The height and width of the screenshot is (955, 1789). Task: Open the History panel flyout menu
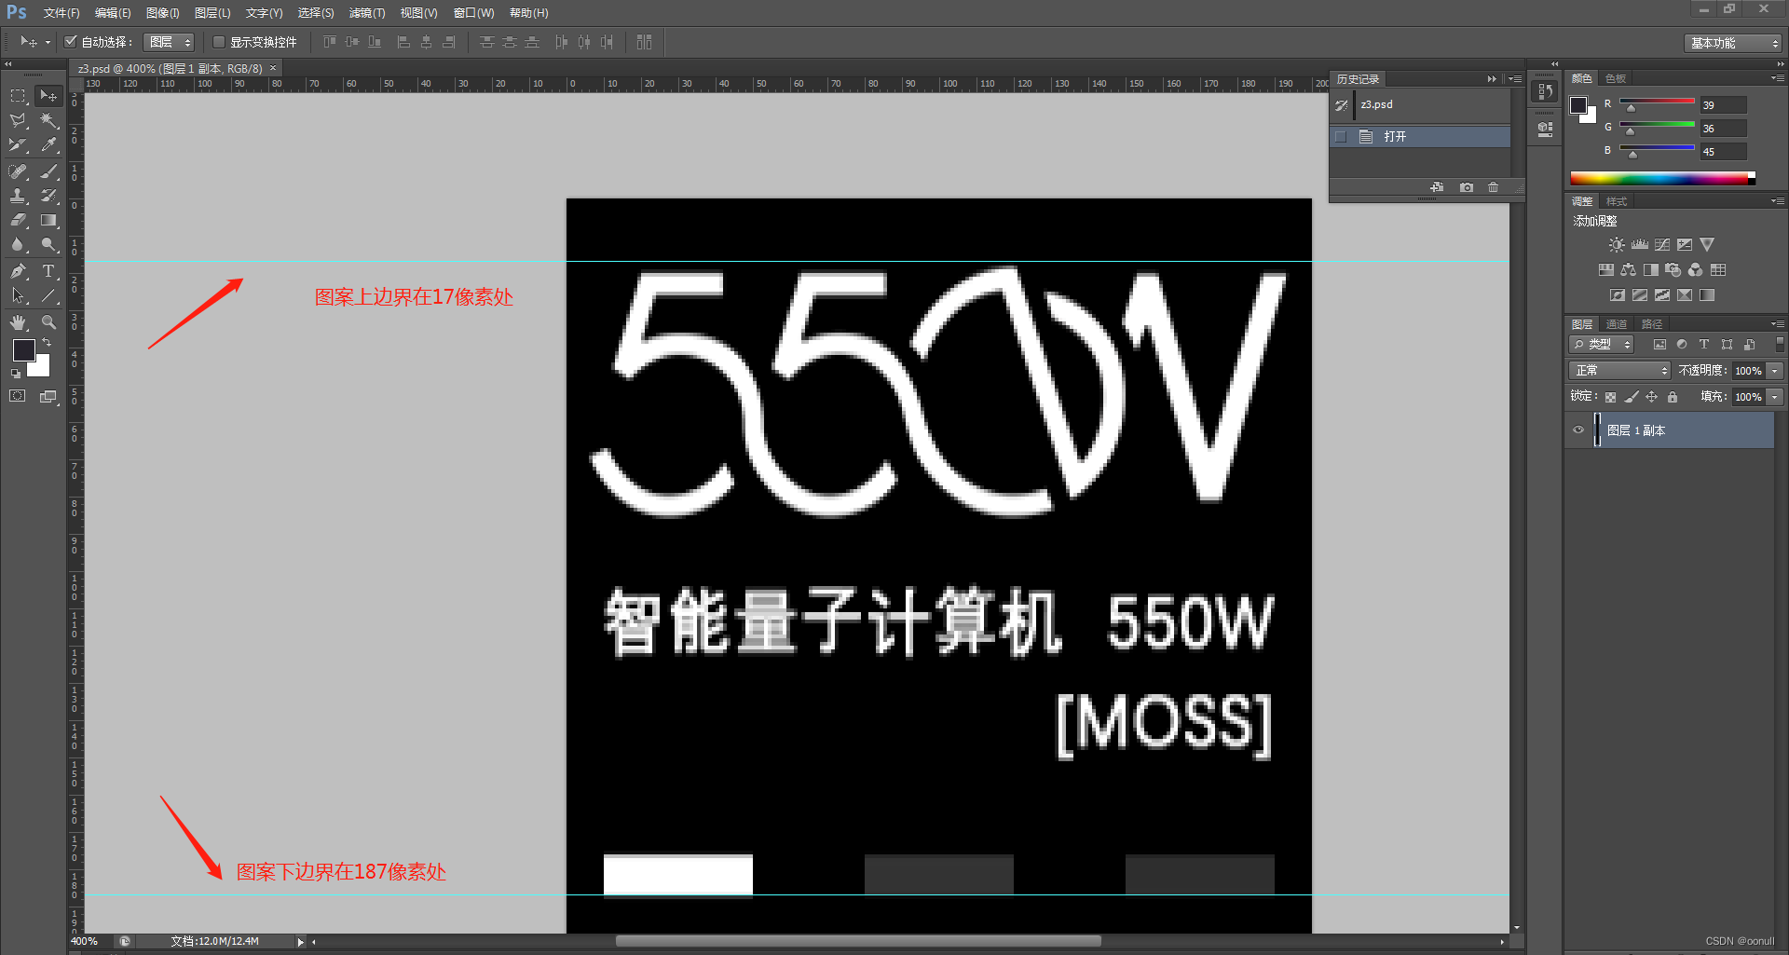[x=1515, y=79]
